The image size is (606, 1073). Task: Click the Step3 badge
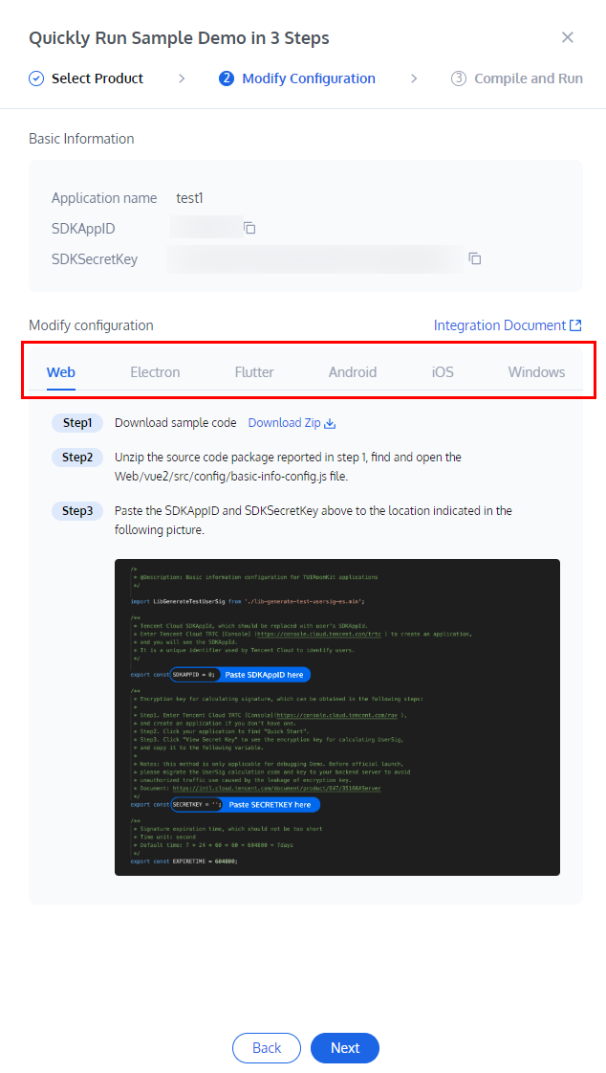point(77,510)
